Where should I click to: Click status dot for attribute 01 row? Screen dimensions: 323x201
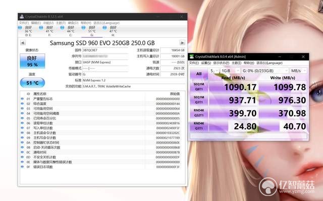click(22, 98)
